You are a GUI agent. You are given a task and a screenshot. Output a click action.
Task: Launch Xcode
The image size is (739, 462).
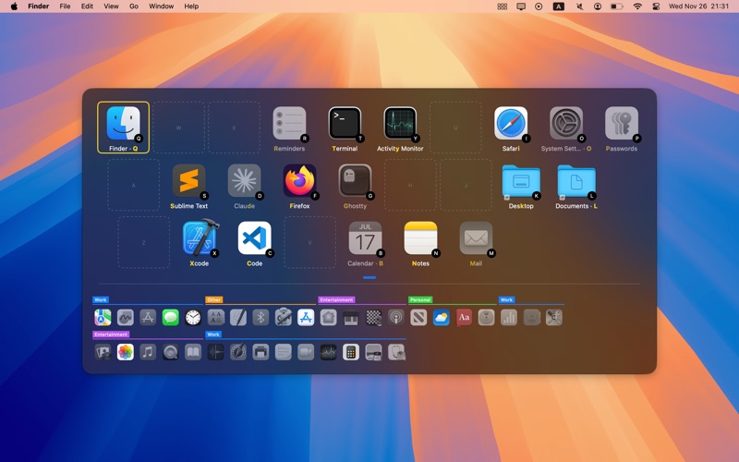pos(199,242)
